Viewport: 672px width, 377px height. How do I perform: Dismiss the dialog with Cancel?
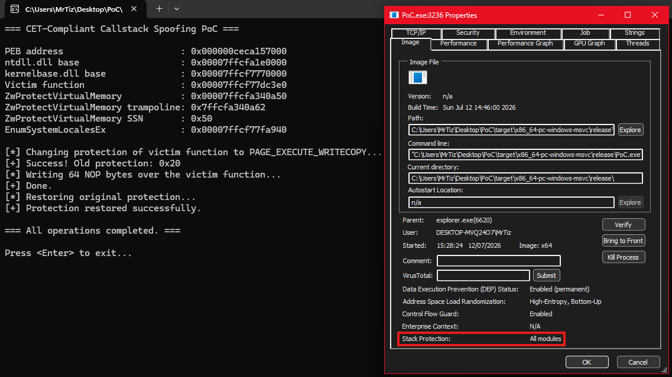[x=638, y=362]
